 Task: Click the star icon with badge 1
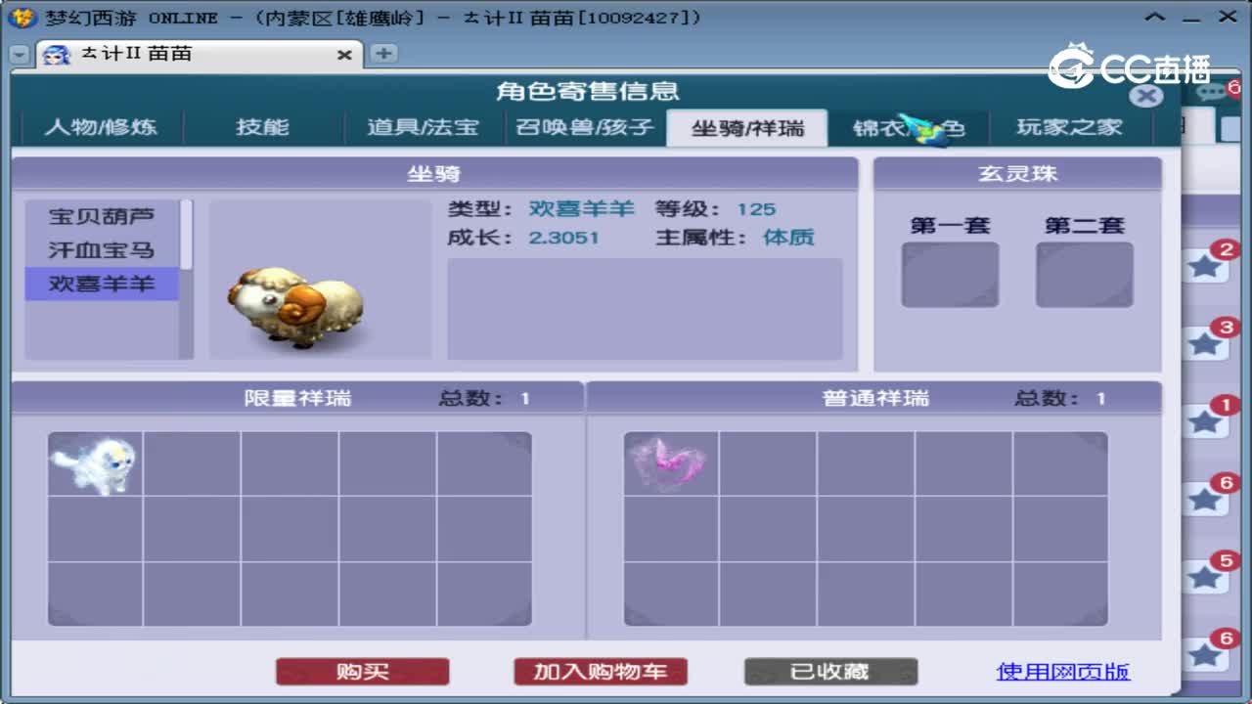1205,422
